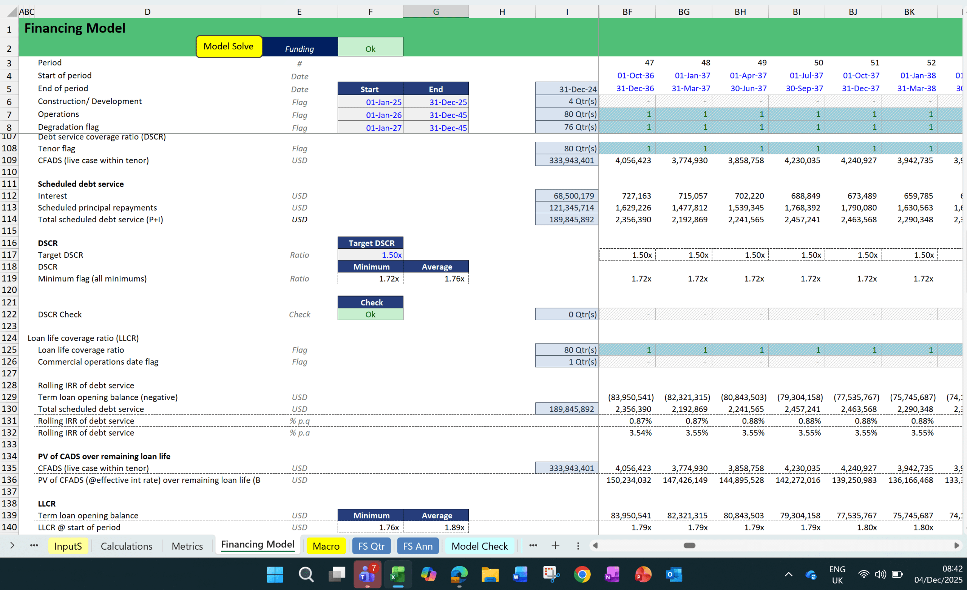Screen dimensions: 967x590
Task: Open the Macro sheet tab
Action: point(326,546)
